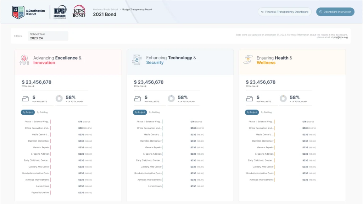Click the projects folder icon in Technology card

point(137,99)
